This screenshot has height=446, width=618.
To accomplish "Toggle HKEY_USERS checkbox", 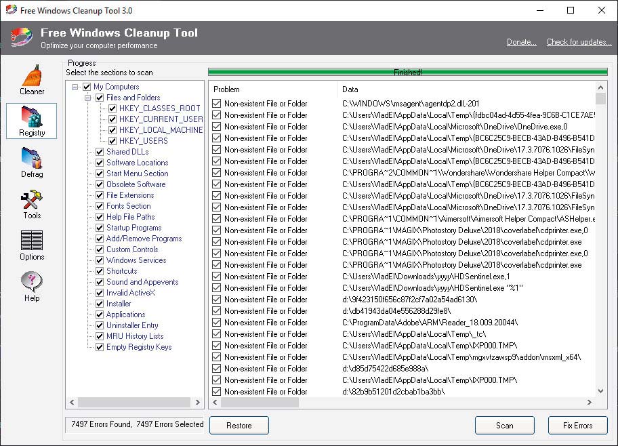I will 112,141.
